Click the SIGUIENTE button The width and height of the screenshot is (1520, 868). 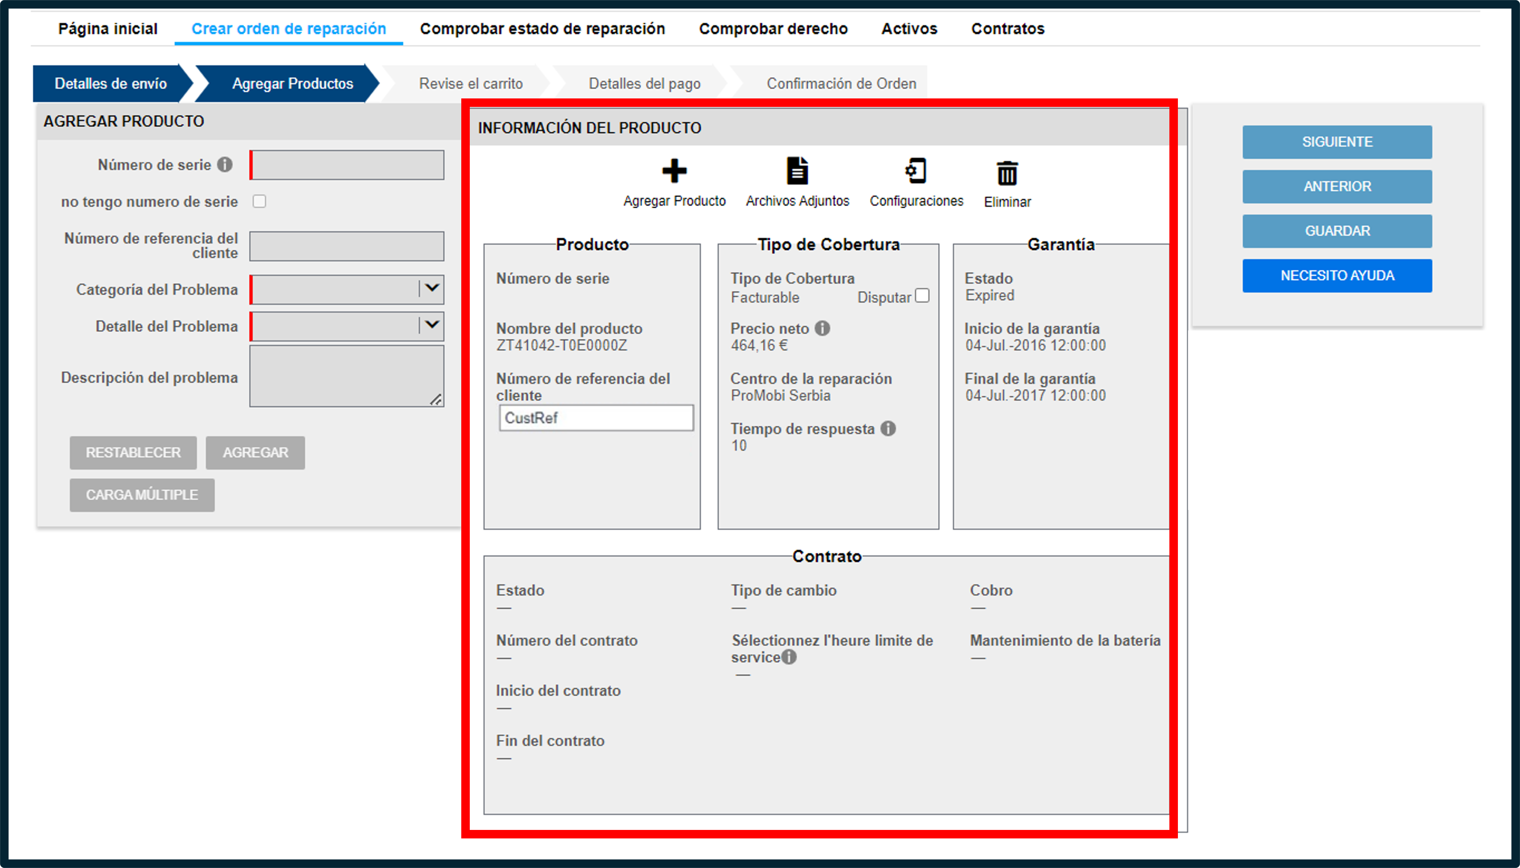[x=1337, y=142]
